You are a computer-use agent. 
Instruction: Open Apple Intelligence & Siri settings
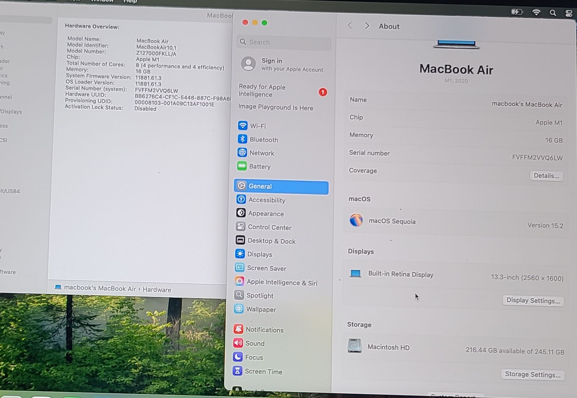coord(281,283)
